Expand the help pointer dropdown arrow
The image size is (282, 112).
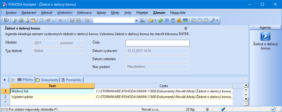tap(217, 20)
